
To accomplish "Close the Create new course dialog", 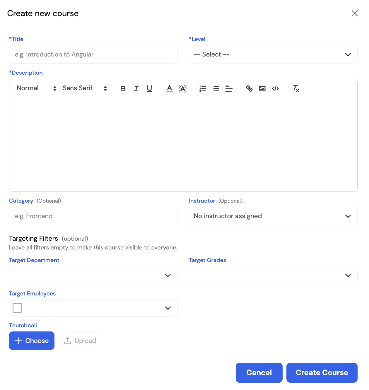I will click(x=355, y=13).
